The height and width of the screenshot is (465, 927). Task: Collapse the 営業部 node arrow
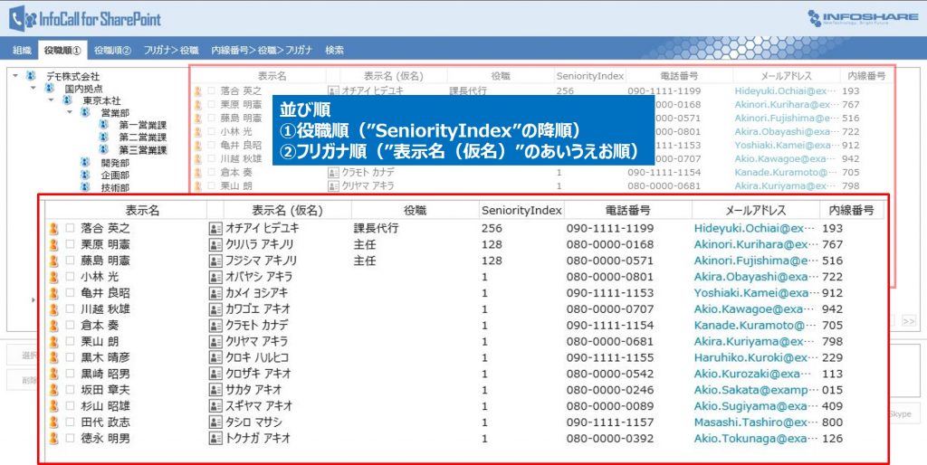(70, 113)
